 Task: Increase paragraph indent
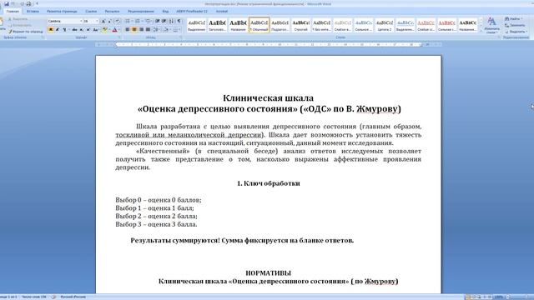[x=164, y=21]
